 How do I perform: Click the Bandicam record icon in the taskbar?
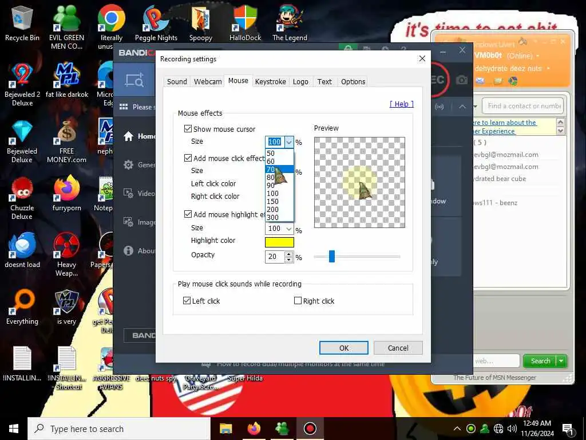pyautogui.click(x=310, y=429)
